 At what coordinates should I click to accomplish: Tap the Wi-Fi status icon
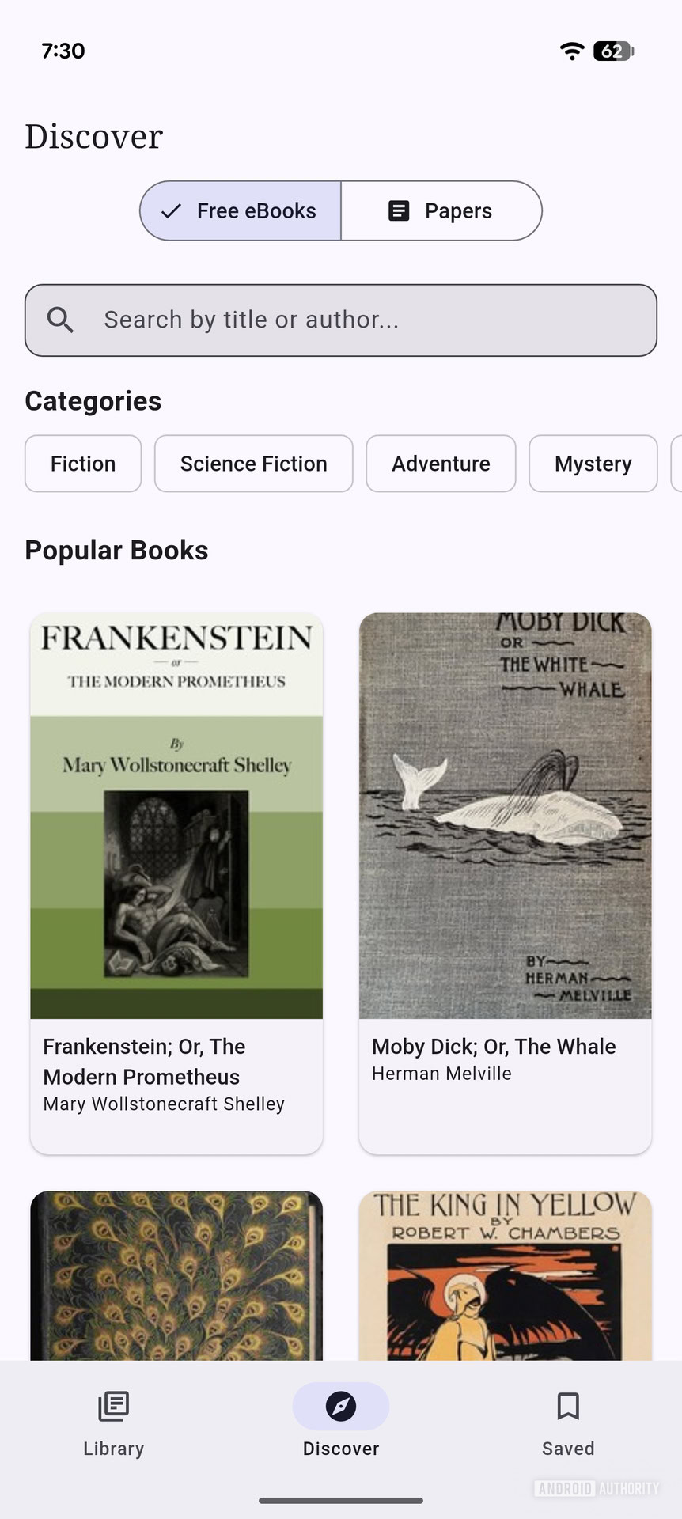click(571, 51)
